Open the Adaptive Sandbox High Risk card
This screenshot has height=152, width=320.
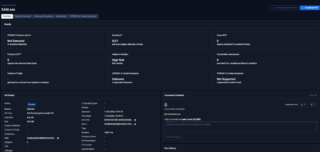coord(161,59)
